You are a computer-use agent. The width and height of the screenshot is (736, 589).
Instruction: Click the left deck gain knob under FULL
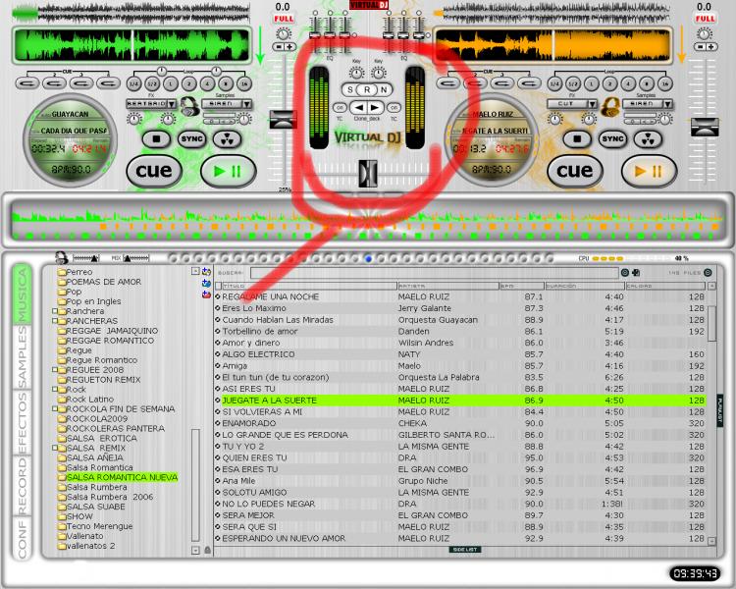283,33
